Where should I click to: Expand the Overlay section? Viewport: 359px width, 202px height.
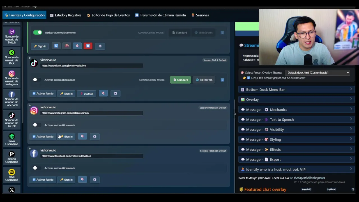click(x=296, y=100)
